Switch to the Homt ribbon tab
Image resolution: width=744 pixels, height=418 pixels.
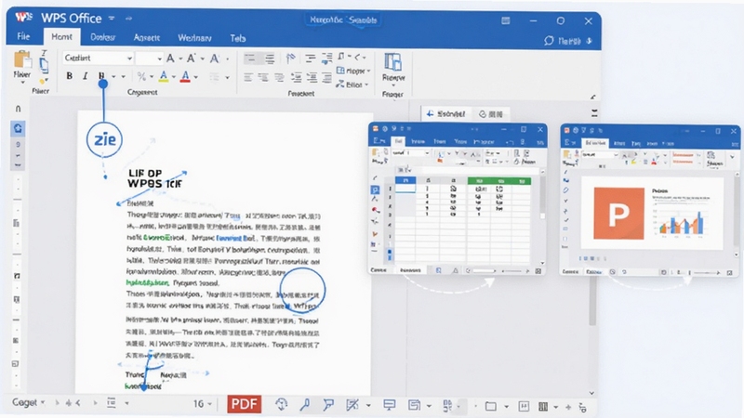[x=61, y=36]
